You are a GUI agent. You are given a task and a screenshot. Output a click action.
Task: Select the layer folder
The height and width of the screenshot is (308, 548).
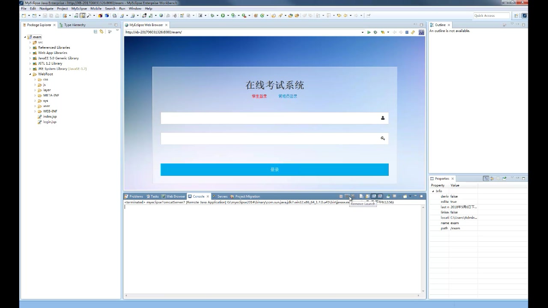pyautogui.click(x=44, y=90)
